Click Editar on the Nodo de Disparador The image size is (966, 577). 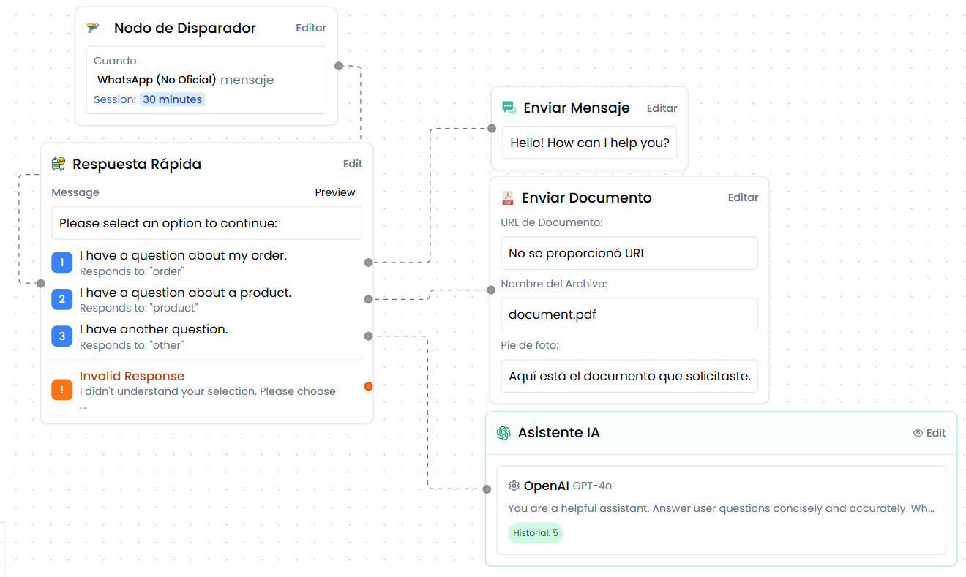click(311, 28)
